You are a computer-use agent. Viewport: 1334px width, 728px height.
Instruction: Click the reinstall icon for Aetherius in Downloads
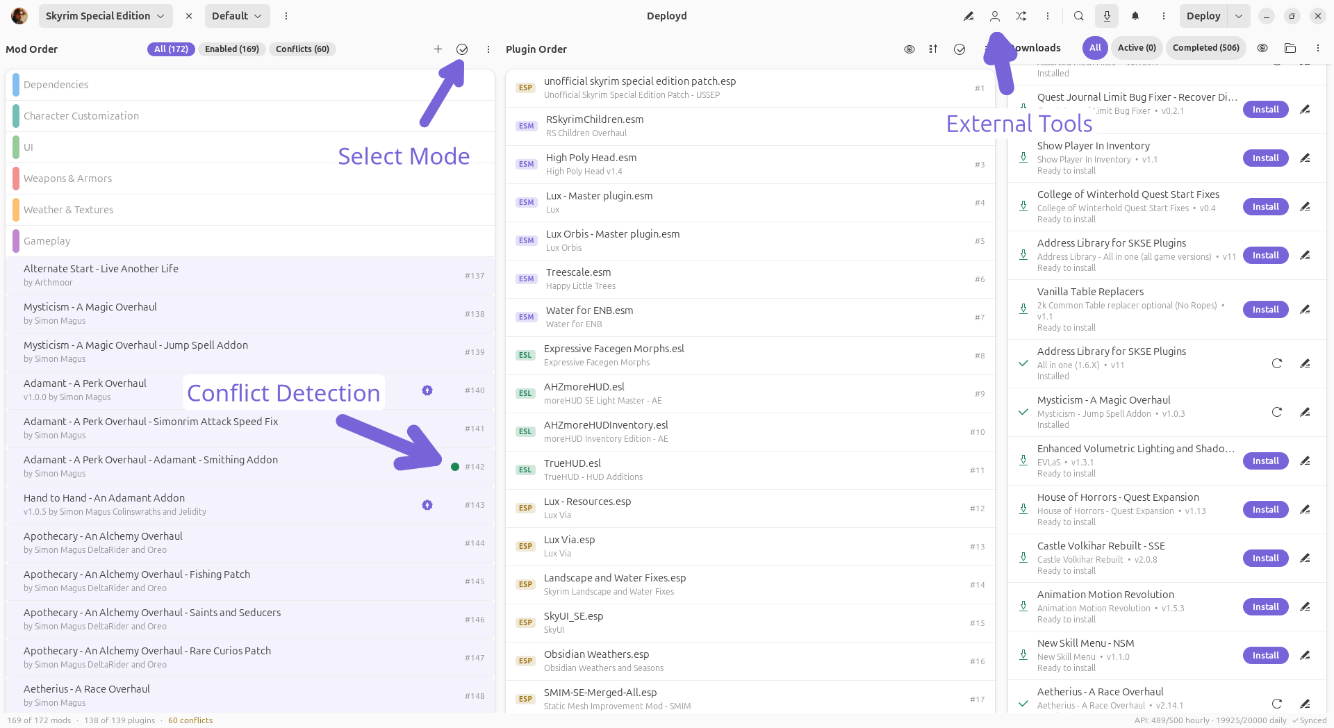pyautogui.click(x=1277, y=704)
